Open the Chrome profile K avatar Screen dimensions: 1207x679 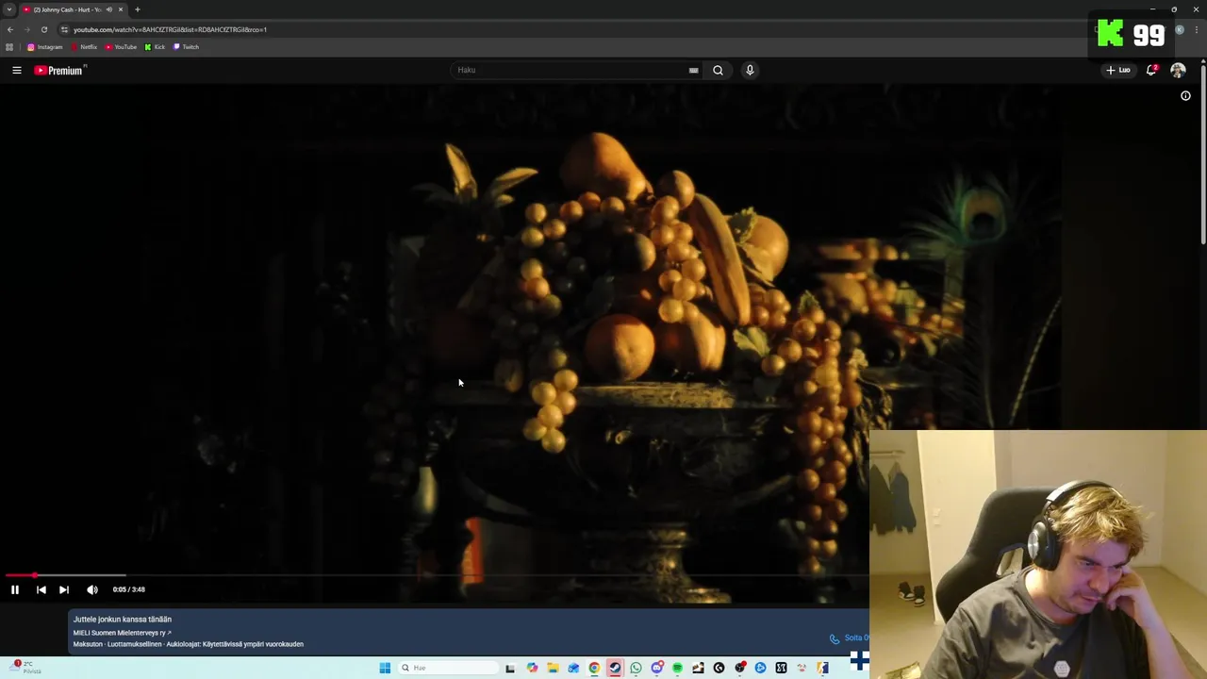coord(1179,29)
